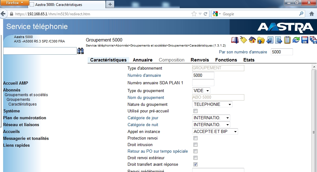Click the multiple floppy disks save-all icon

(x=313, y=40)
